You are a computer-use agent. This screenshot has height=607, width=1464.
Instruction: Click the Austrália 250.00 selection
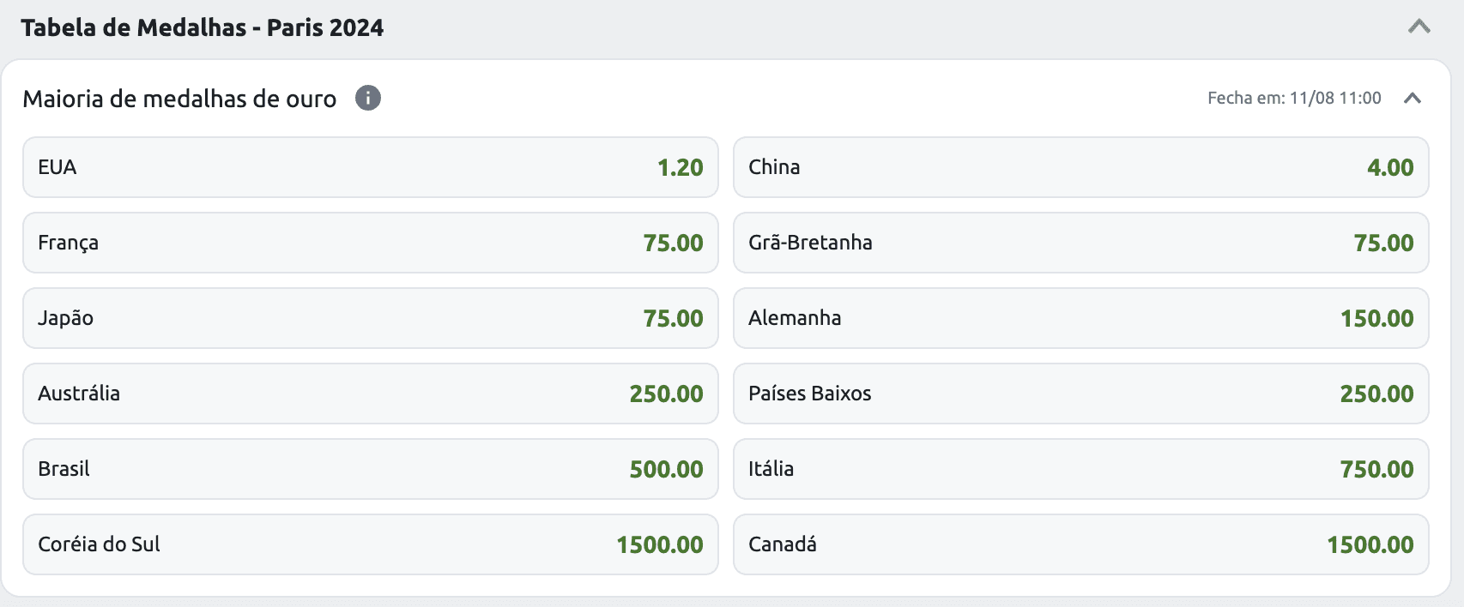[x=370, y=394]
